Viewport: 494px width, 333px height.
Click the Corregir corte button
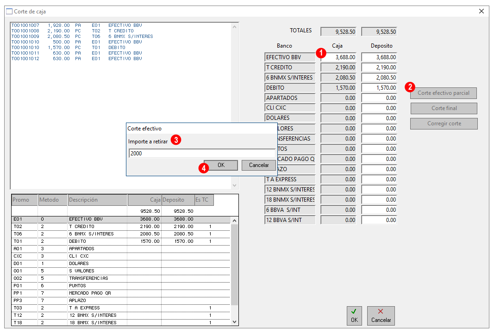click(444, 123)
